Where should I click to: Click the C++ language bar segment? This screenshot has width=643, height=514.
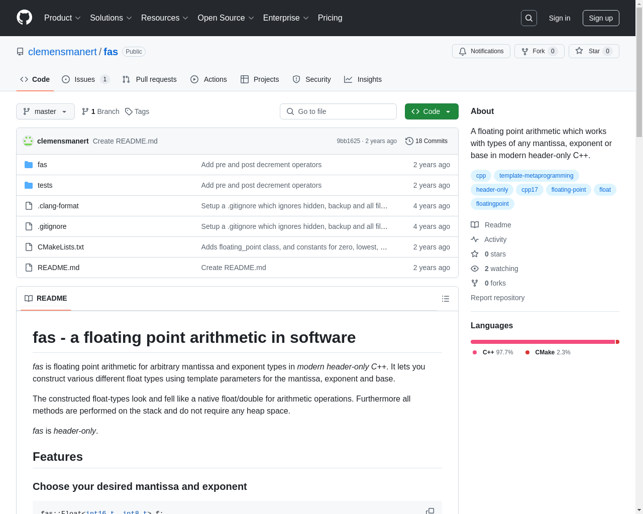tap(543, 342)
